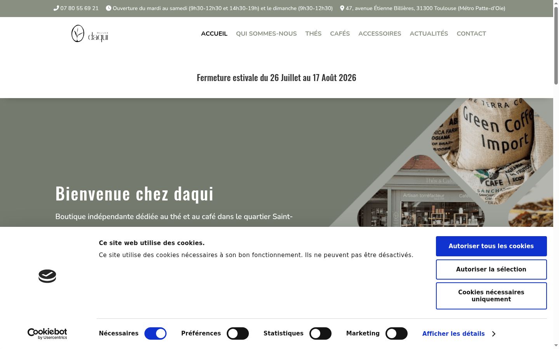Open the Accessoires menu
This screenshot has width=559, height=349.
(380, 34)
